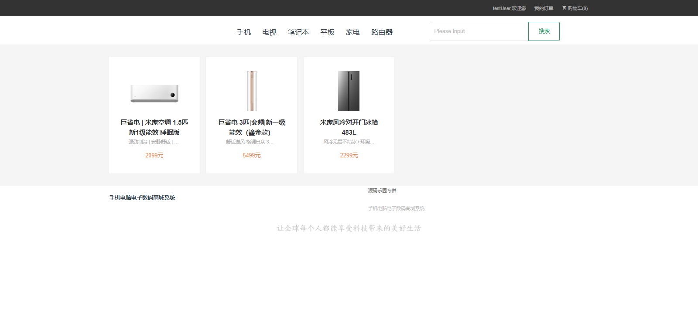Image resolution: width=698 pixels, height=330 pixels.
Task: Click slogan 让全球每个人都能享受科技带来的美好生活
Action: click(x=349, y=228)
